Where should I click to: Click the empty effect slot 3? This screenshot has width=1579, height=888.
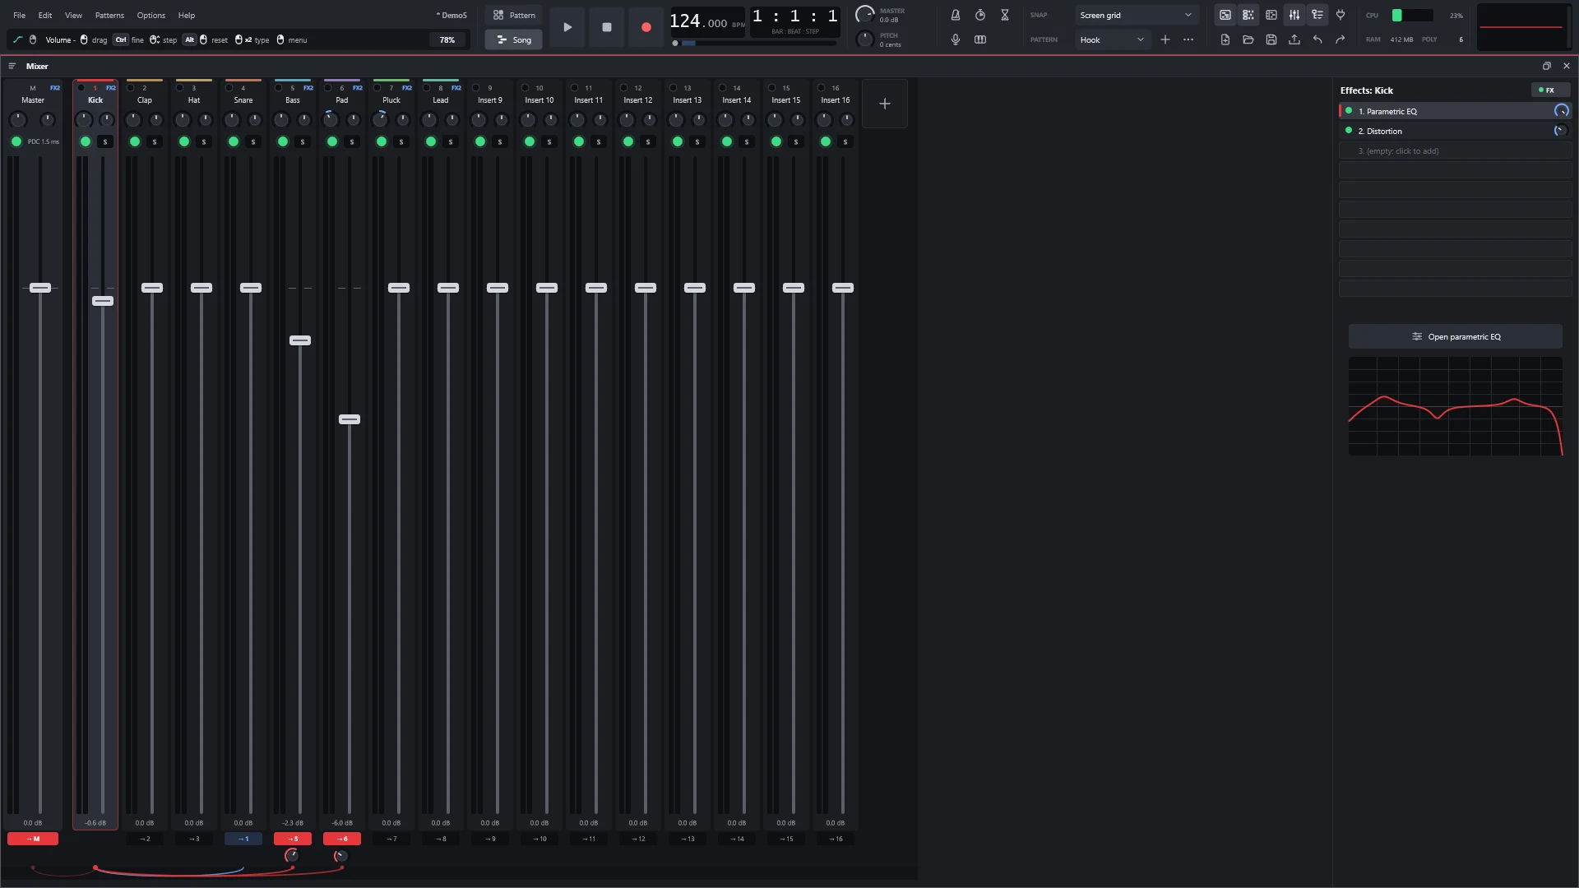click(1456, 150)
